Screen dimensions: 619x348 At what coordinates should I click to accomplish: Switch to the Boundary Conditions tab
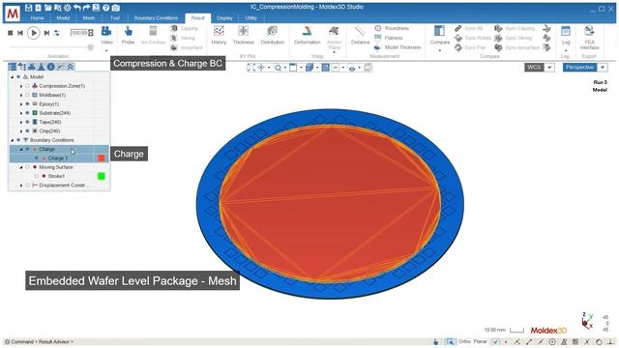click(156, 18)
